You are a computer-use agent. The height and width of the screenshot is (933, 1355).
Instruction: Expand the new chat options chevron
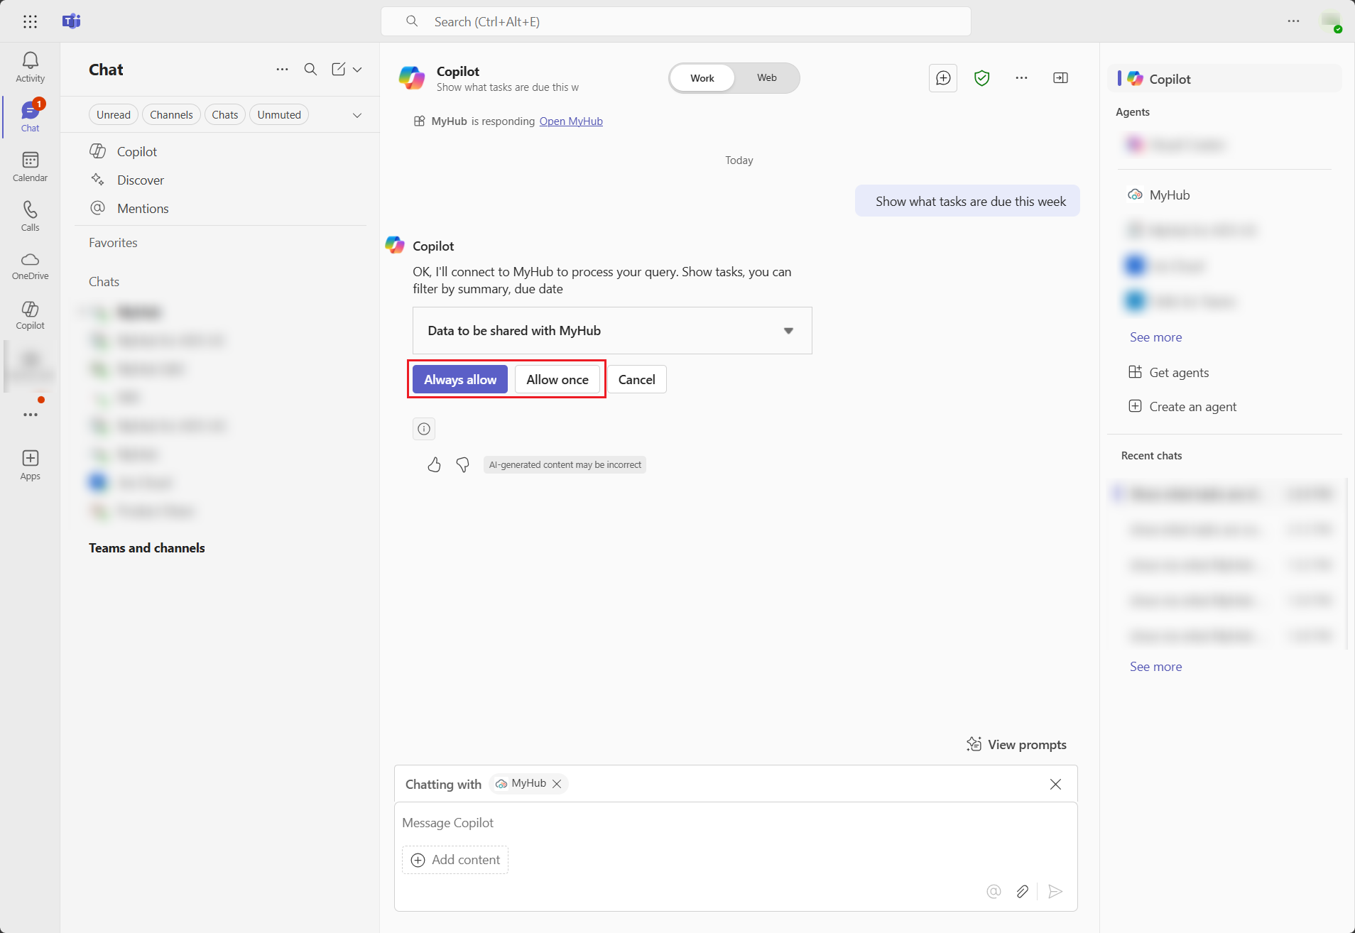(x=358, y=70)
